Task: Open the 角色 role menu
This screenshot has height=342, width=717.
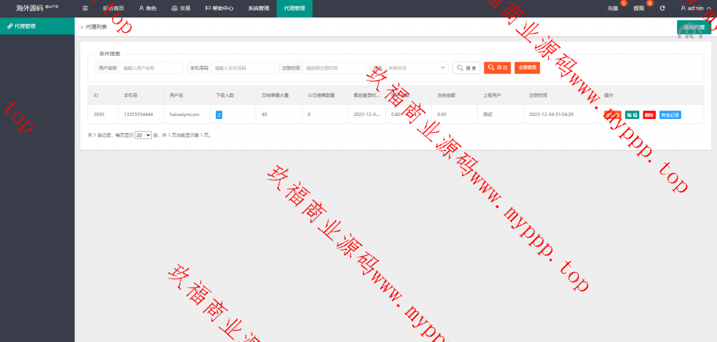Action: (148, 8)
